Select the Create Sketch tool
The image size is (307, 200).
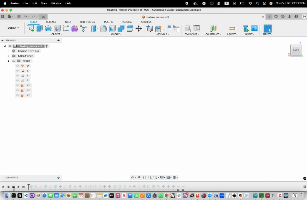pos(30,29)
